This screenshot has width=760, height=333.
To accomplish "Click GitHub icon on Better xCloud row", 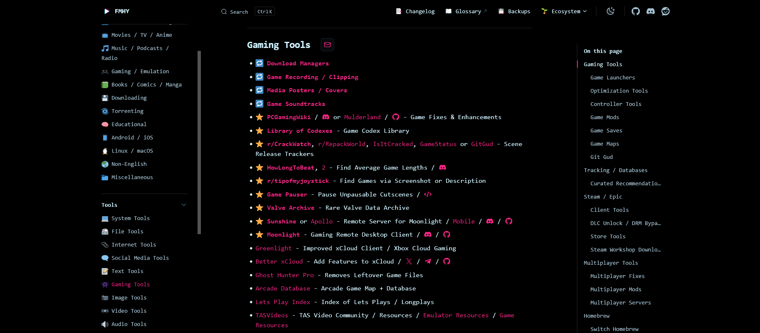I will pyautogui.click(x=446, y=261).
